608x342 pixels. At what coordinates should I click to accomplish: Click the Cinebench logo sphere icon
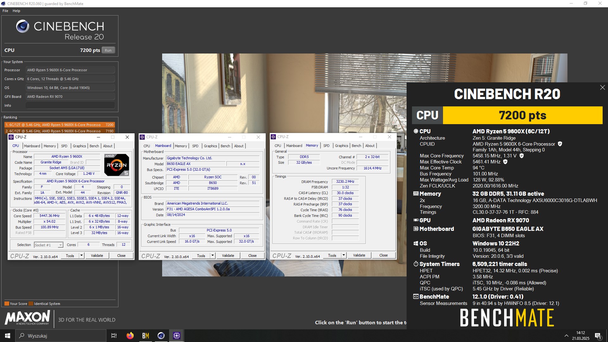point(22,26)
